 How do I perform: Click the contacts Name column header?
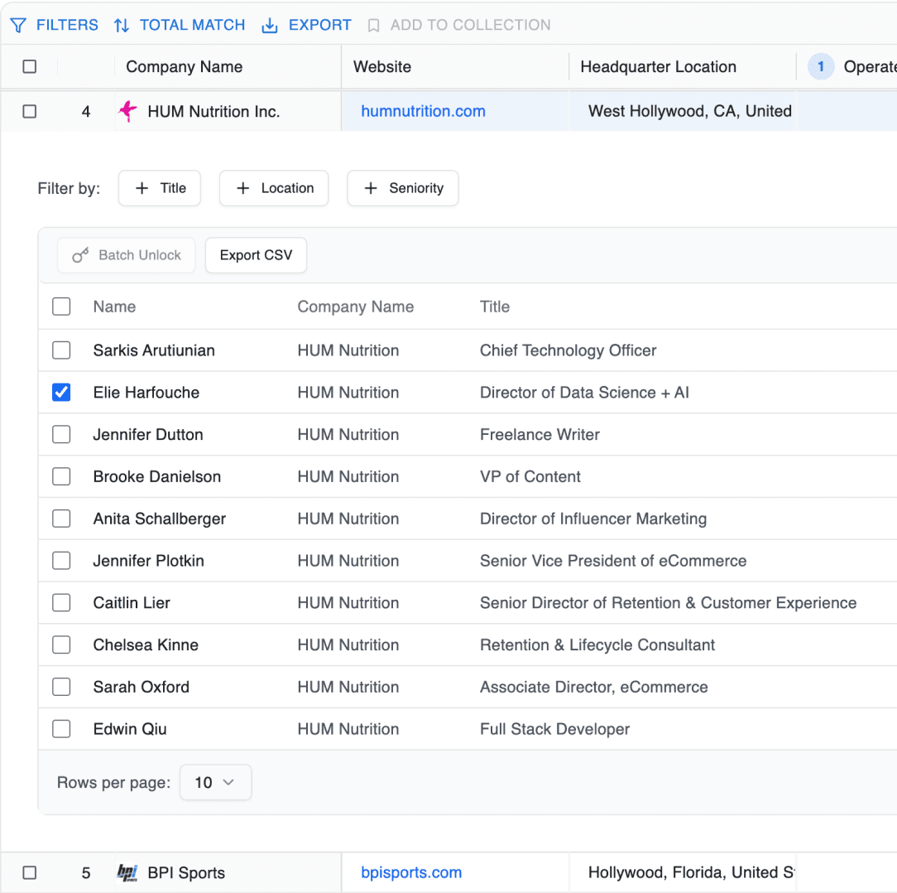point(114,307)
